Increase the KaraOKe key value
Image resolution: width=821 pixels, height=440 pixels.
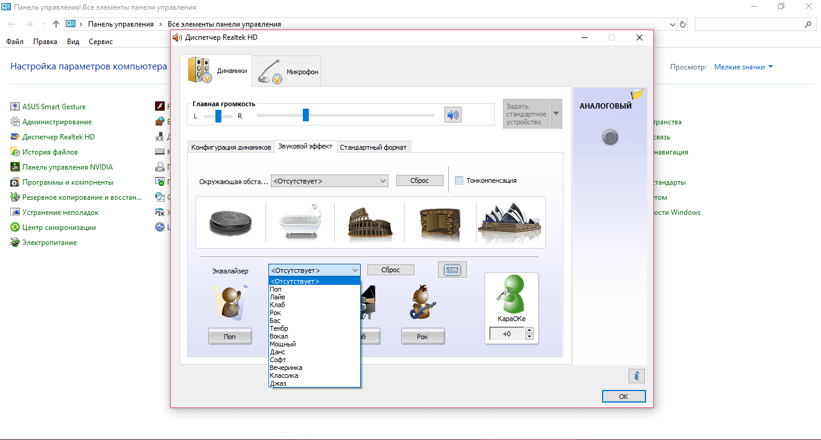pyautogui.click(x=530, y=330)
